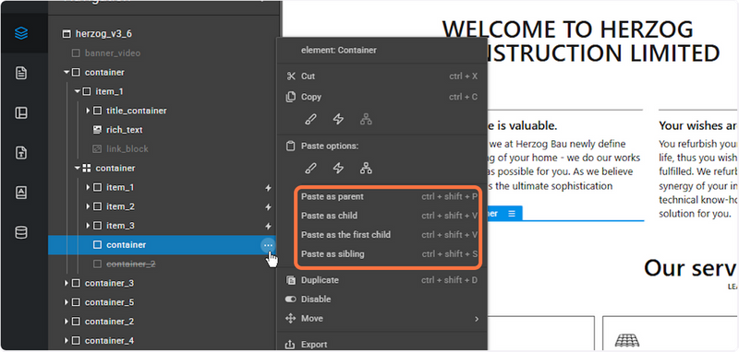
Task: Expand the container_2 node
Action: point(67,322)
